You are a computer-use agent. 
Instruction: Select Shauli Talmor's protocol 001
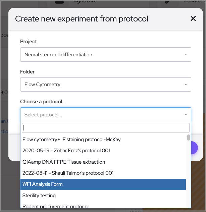tap(68, 173)
